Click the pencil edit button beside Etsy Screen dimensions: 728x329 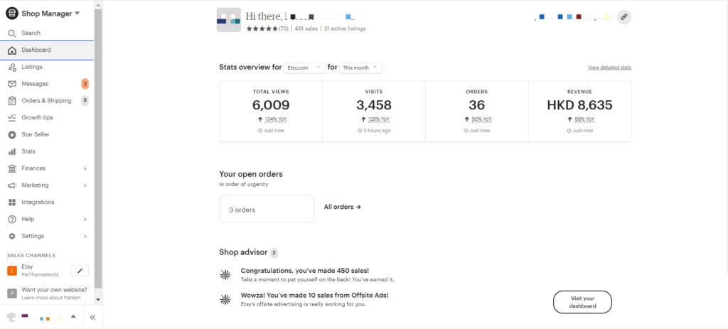click(80, 271)
